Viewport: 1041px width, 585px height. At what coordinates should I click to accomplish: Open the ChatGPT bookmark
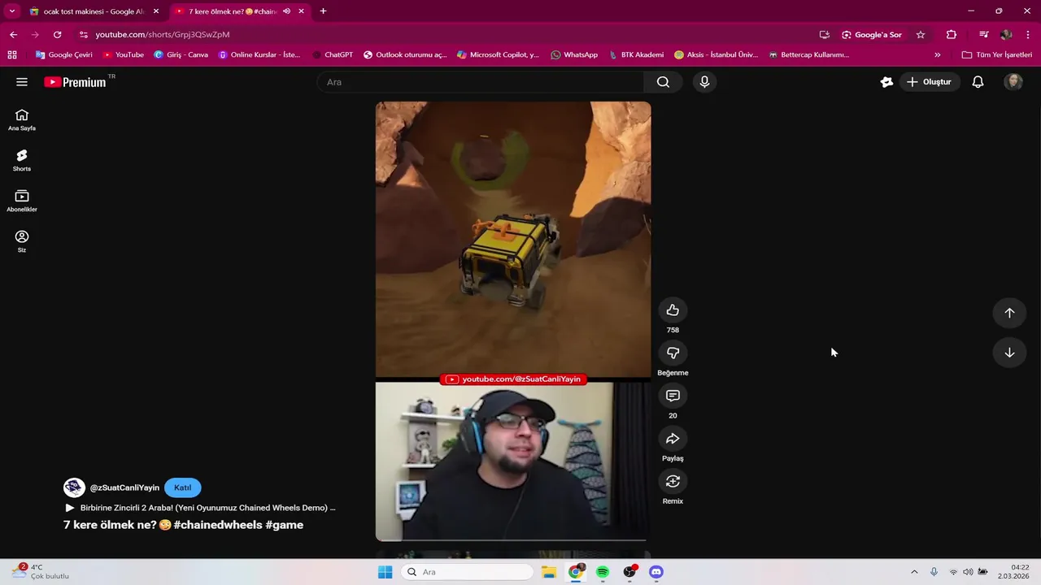(x=332, y=54)
